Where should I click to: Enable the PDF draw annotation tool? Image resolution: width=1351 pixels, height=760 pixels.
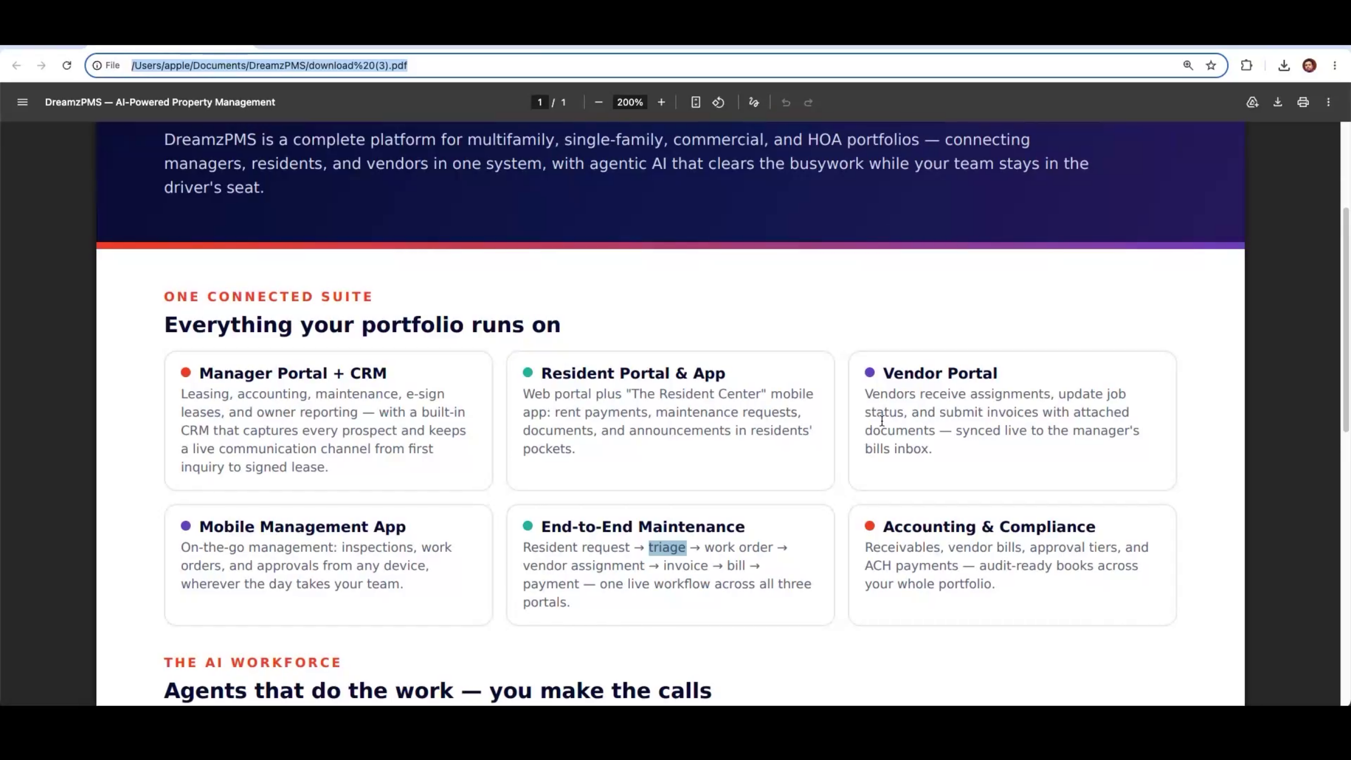pyautogui.click(x=754, y=102)
